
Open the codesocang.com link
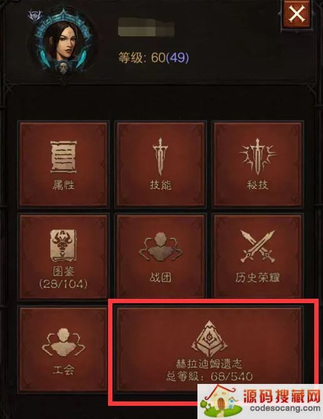[285, 409]
